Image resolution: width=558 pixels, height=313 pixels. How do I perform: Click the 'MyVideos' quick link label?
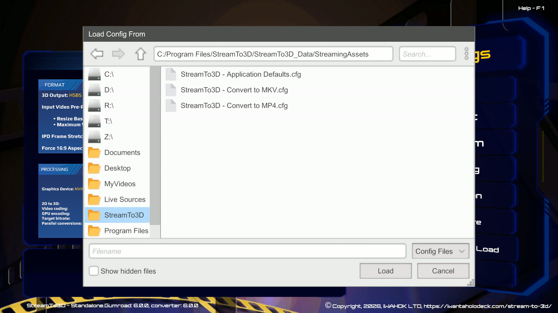(x=120, y=184)
